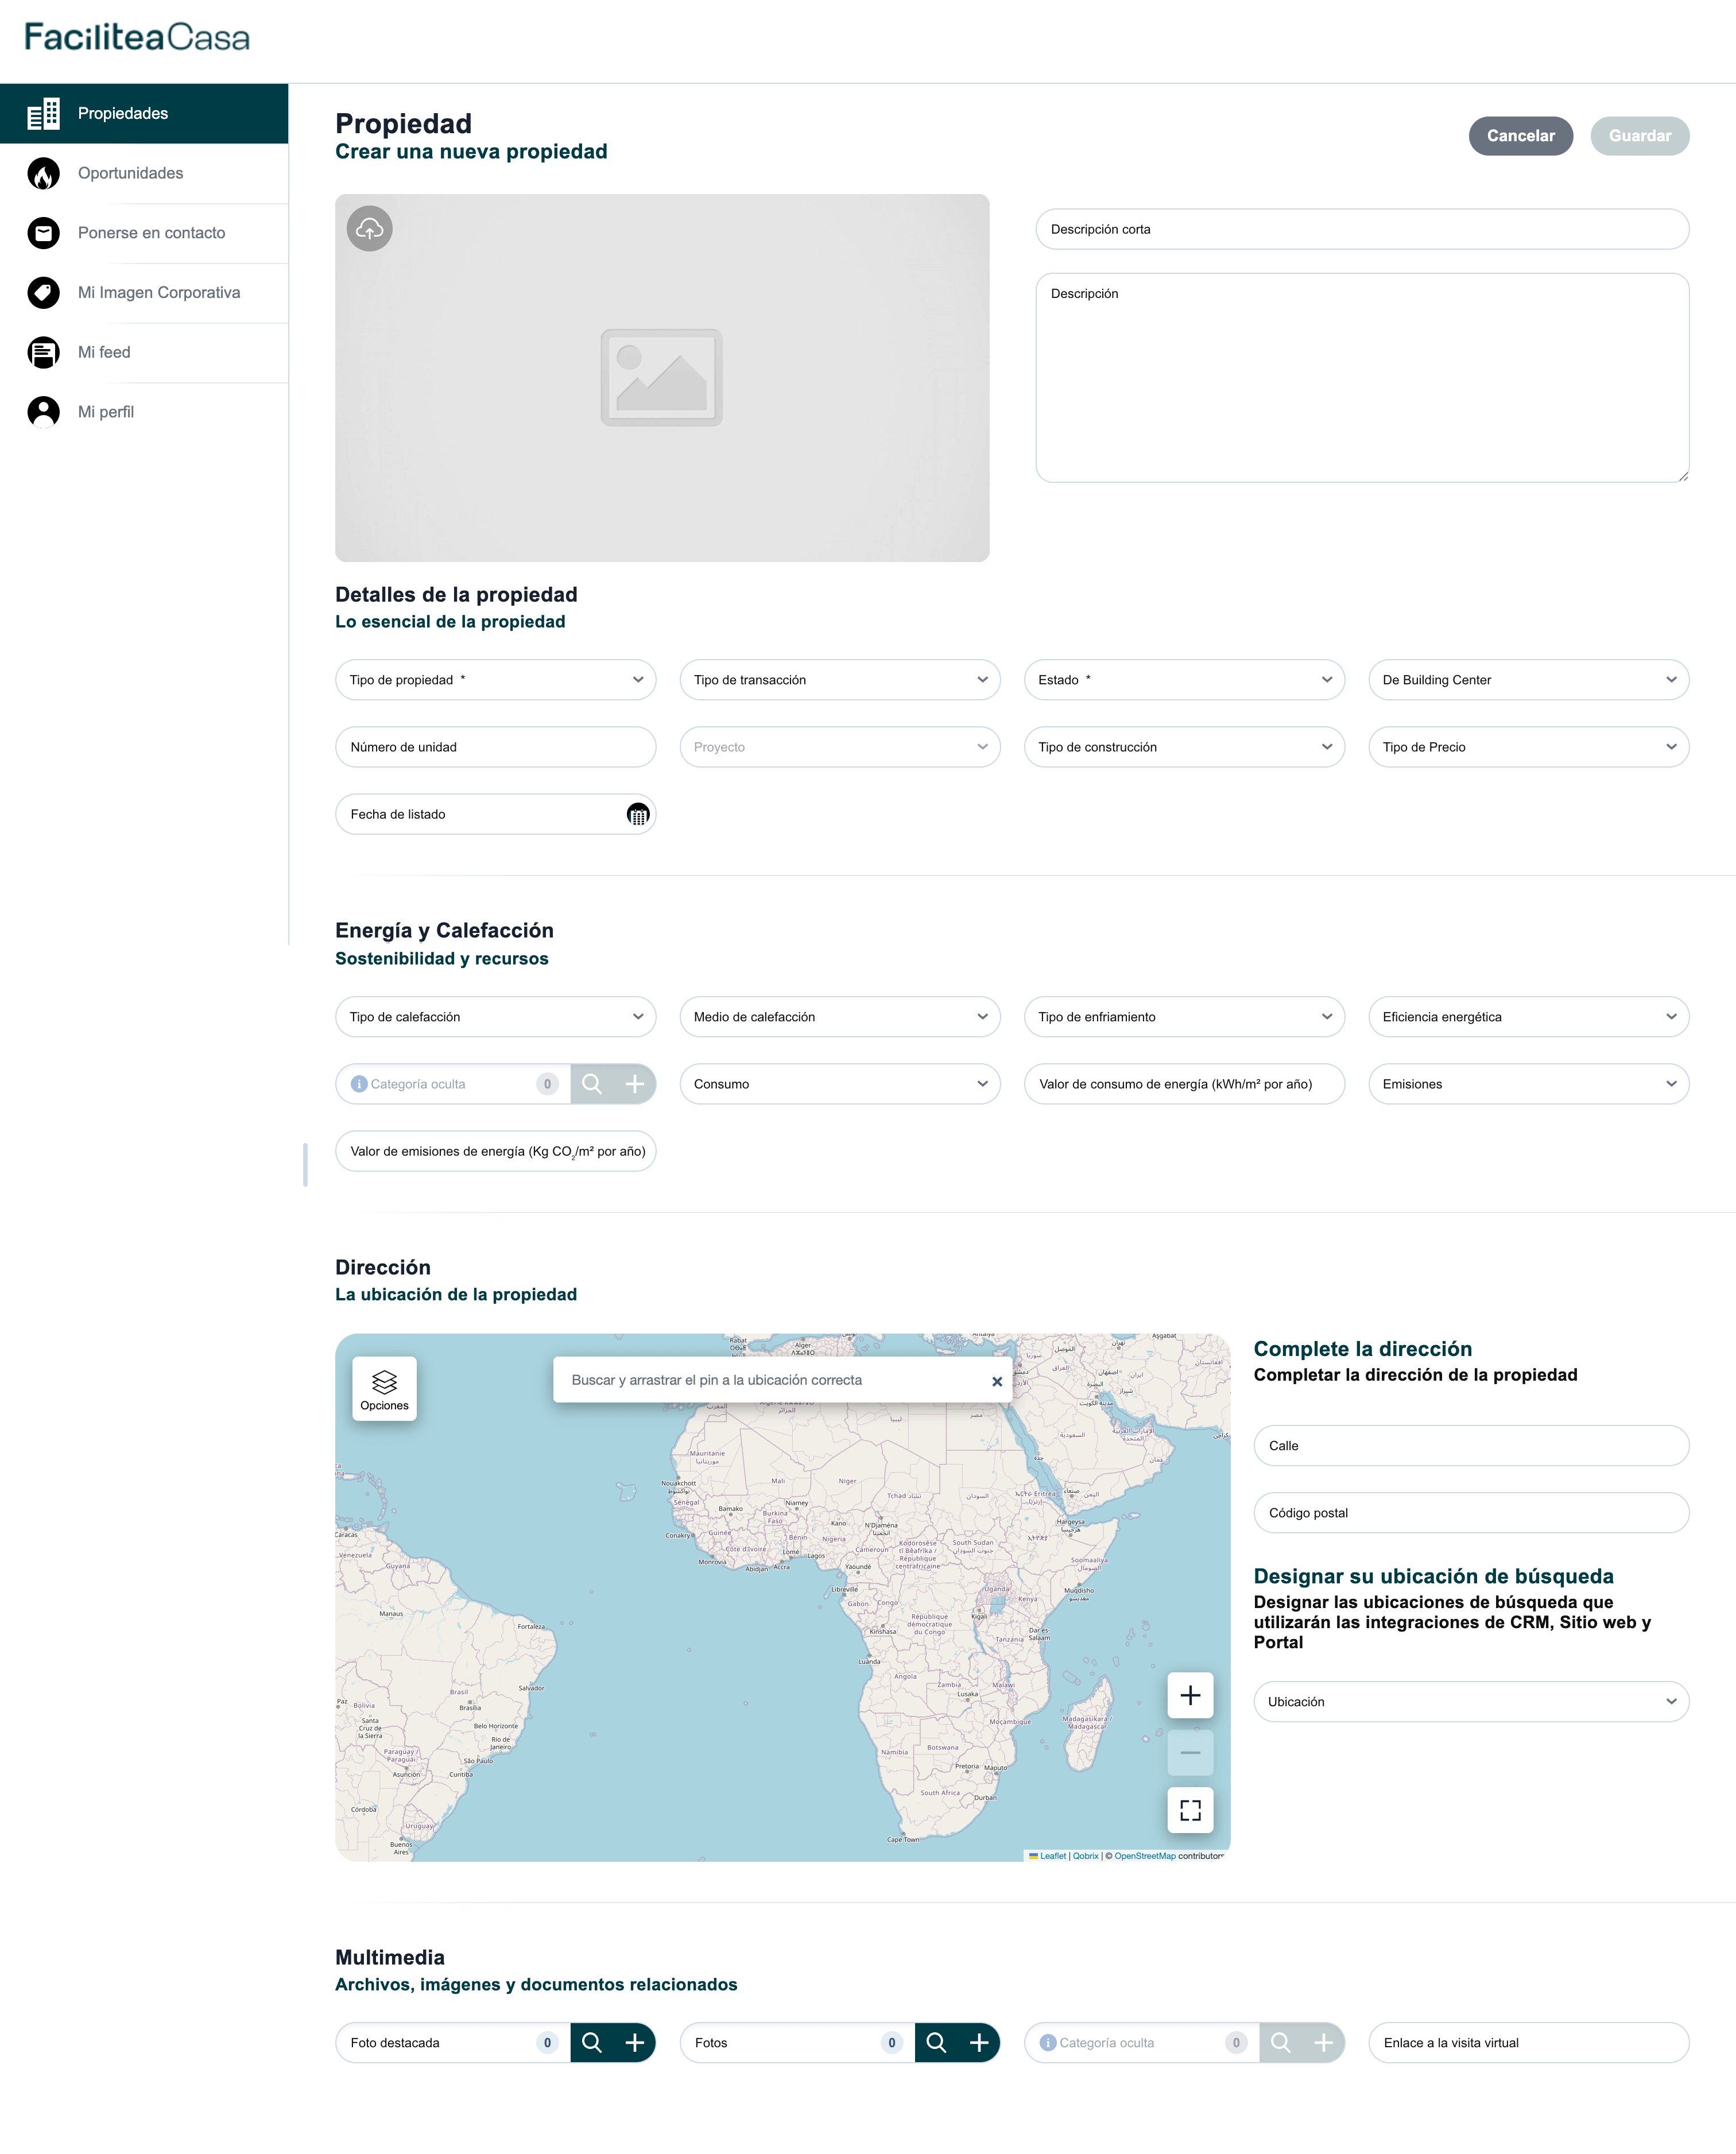Open the Fecha de listado calendar icon

click(x=637, y=815)
